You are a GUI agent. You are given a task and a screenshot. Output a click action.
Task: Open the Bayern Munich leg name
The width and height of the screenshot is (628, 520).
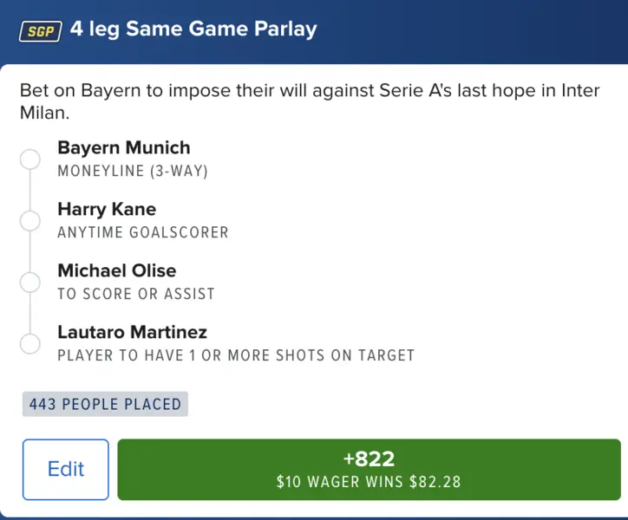pos(123,148)
